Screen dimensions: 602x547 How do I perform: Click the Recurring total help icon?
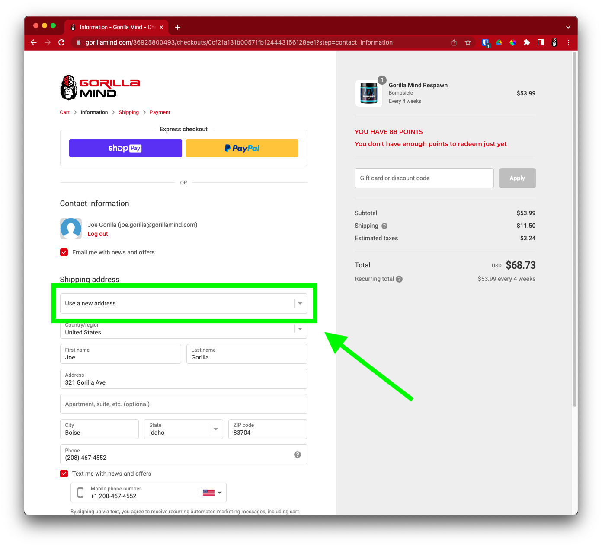point(399,279)
